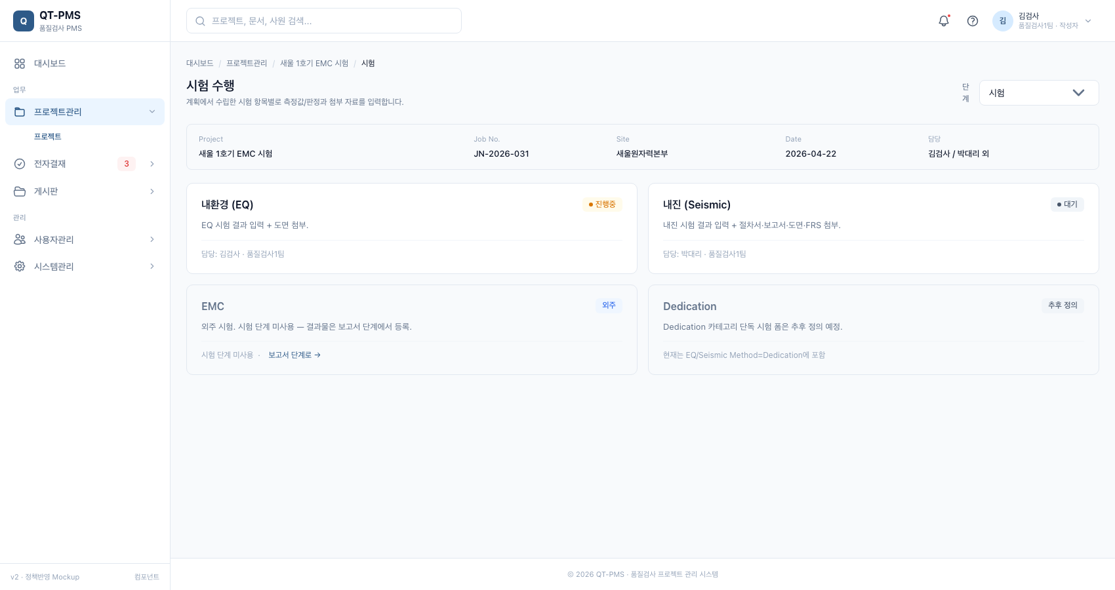Click 담당: 김검사 · 품질검사1팀 text
The width and height of the screenshot is (1115, 590).
[x=243, y=254]
